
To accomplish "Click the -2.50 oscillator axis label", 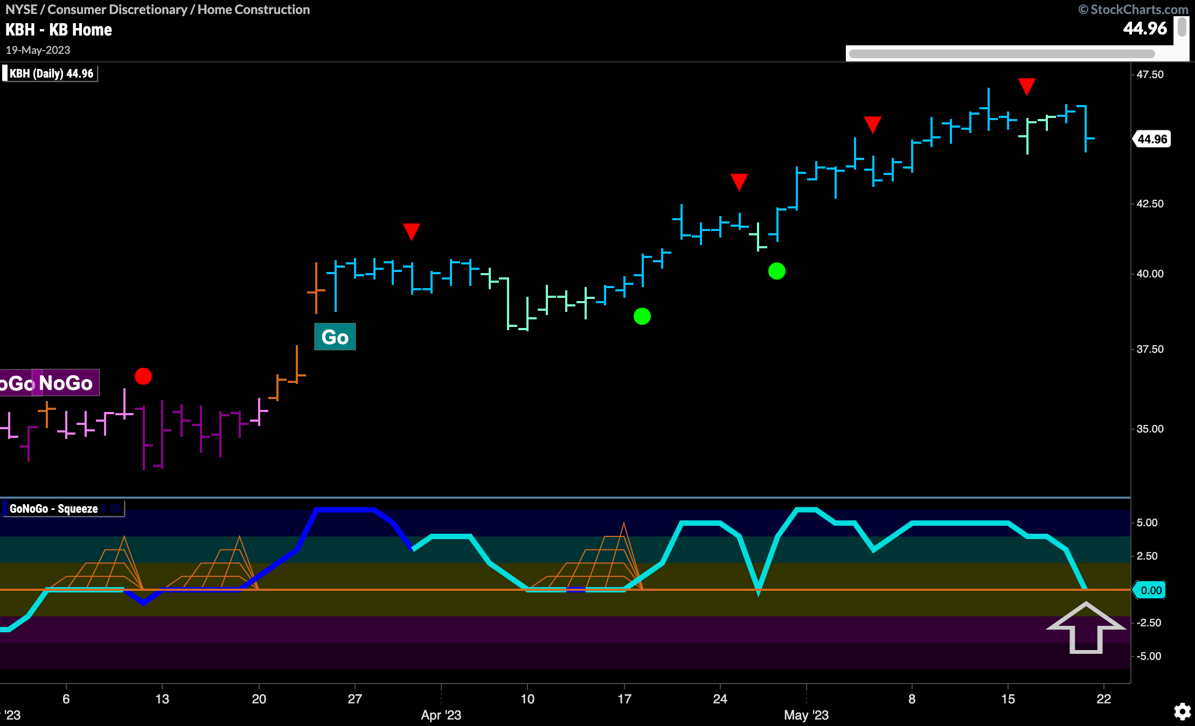I will click(x=1149, y=623).
